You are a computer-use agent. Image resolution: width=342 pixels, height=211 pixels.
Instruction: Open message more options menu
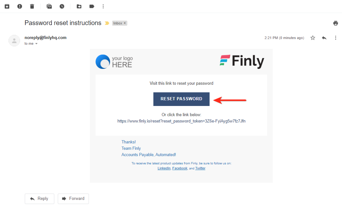point(335,38)
